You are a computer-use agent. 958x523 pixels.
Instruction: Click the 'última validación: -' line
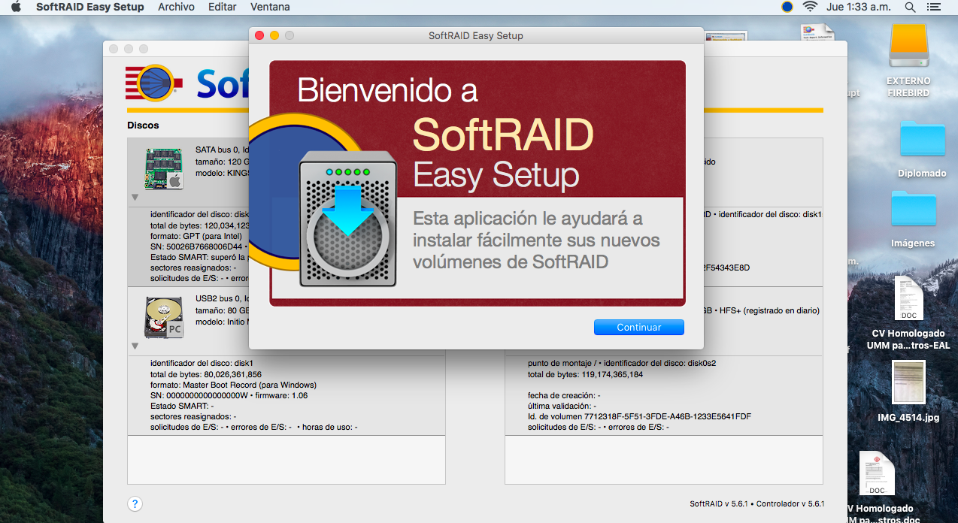562,406
